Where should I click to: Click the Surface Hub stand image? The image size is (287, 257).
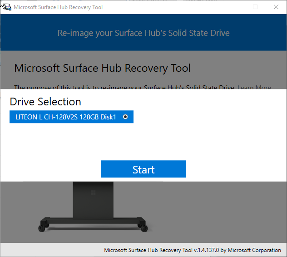(x=93, y=207)
